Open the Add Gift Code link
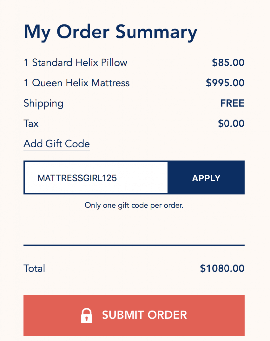Viewport: 270px width, 341px height. pos(56,144)
